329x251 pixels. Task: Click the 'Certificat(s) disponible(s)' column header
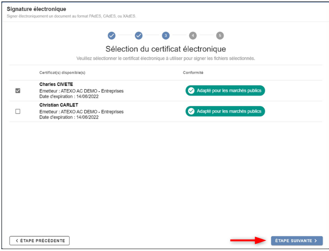[62, 73]
